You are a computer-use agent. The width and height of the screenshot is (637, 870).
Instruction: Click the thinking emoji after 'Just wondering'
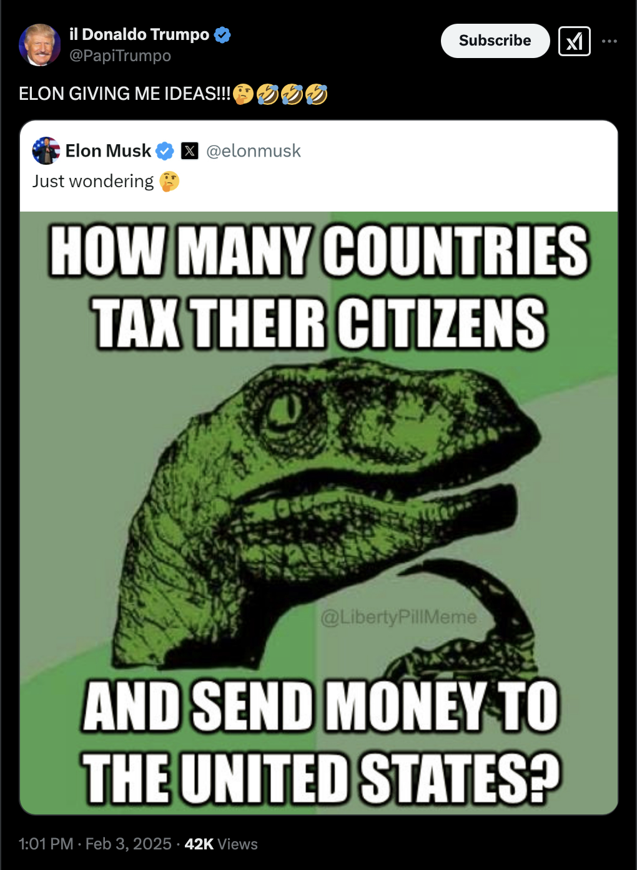[x=169, y=182]
